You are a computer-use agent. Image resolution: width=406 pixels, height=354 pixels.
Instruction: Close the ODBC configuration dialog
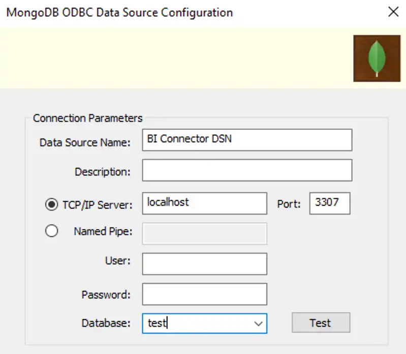pyautogui.click(x=393, y=13)
